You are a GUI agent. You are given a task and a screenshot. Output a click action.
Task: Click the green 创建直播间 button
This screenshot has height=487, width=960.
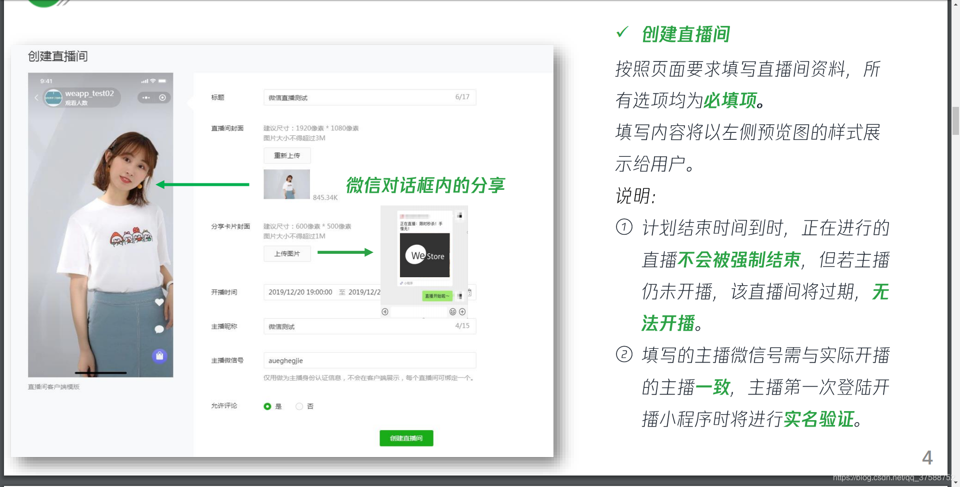pos(406,438)
